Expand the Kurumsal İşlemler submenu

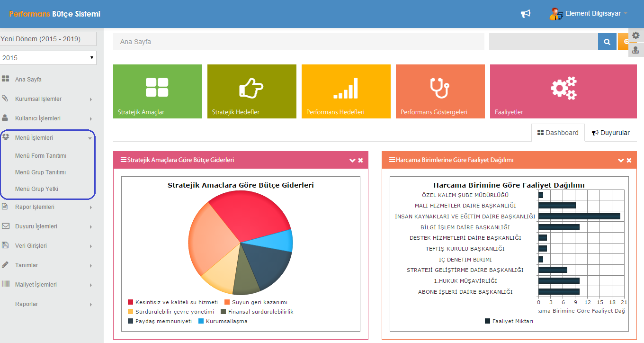coord(90,99)
